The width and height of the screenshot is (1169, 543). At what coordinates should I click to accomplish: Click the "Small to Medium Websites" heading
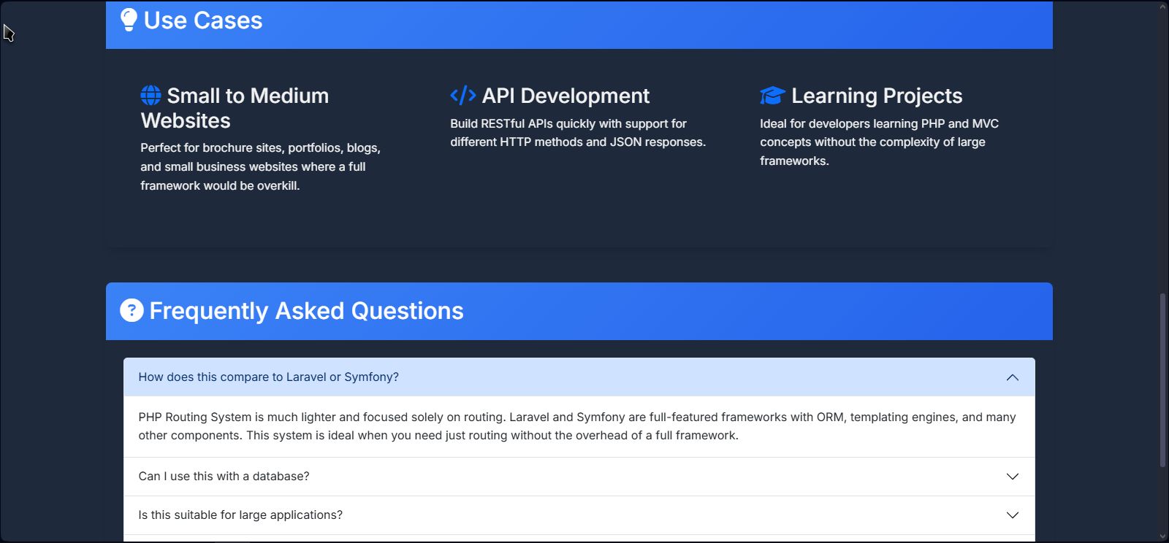235,108
